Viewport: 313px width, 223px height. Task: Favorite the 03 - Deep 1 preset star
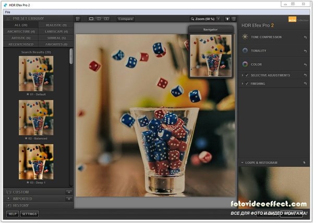point(28,182)
